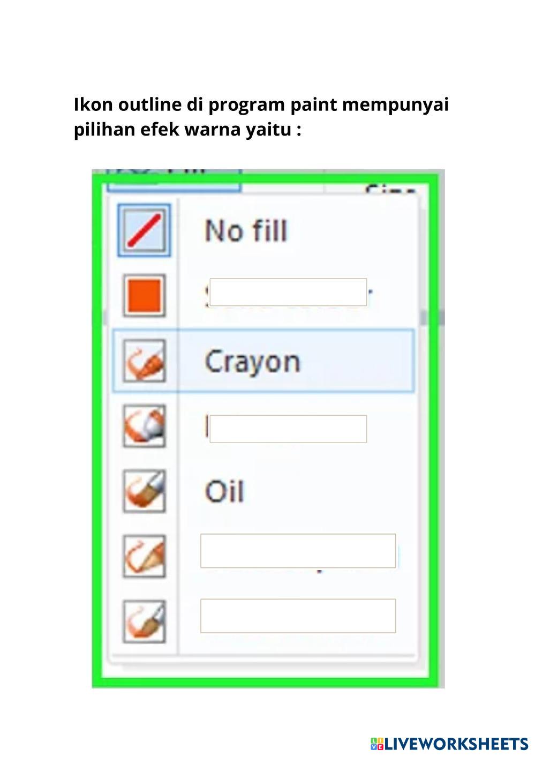
Task: Click the answer box beside pencil icon
Action: click(298, 551)
